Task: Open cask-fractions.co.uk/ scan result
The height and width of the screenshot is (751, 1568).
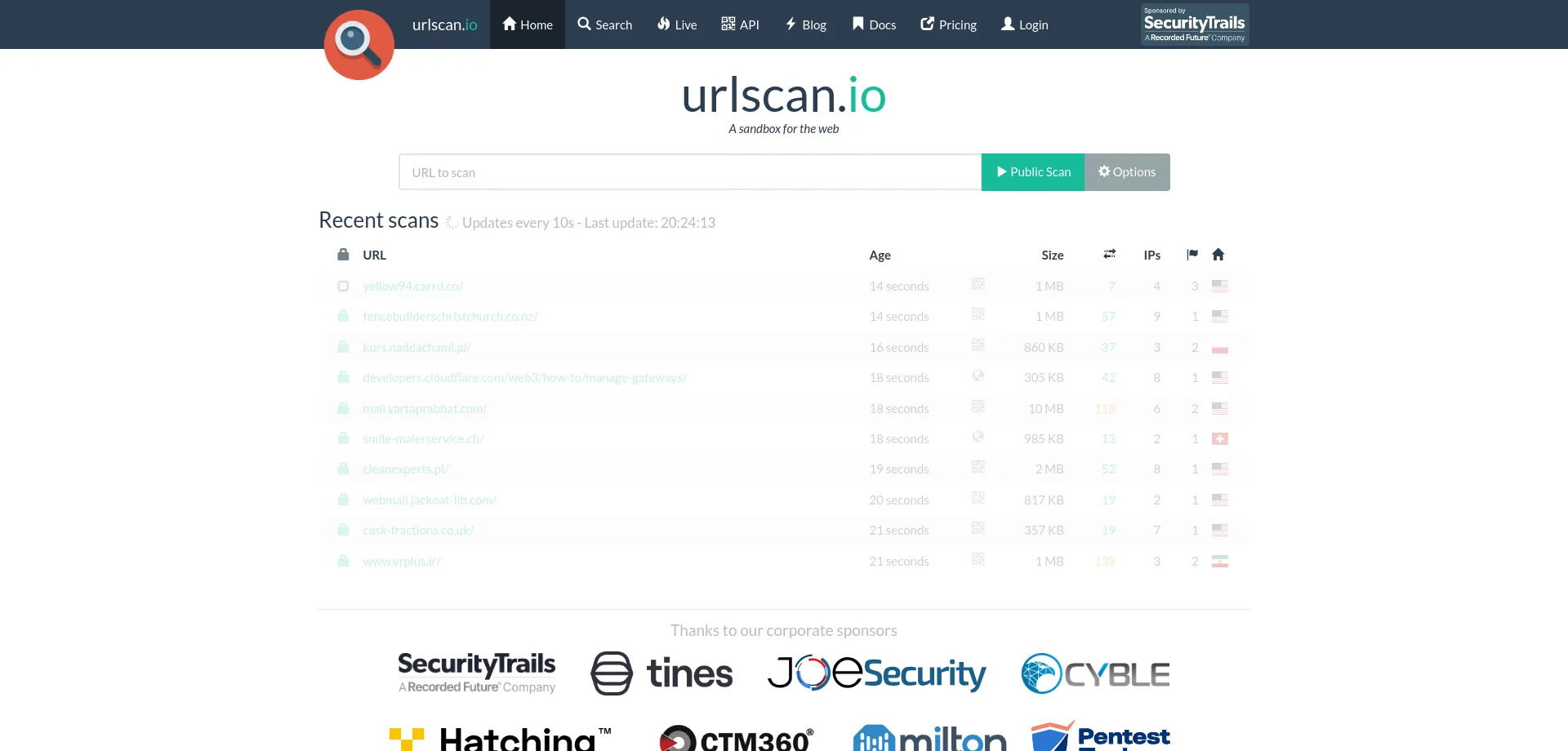Action: click(418, 531)
